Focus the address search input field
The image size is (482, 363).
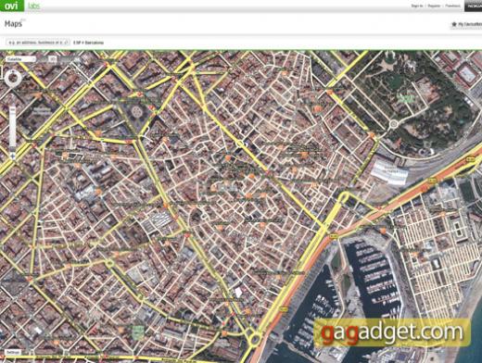click(38, 43)
